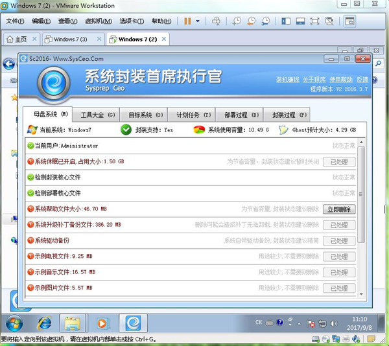Screen dimensions: 389x346
Task: Revert the virtual machine to snapshot
Action: [x=251, y=21]
